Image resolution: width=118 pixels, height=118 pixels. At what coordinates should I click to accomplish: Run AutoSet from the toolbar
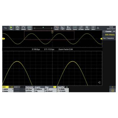pyautogui.click(x=87, y=28)
